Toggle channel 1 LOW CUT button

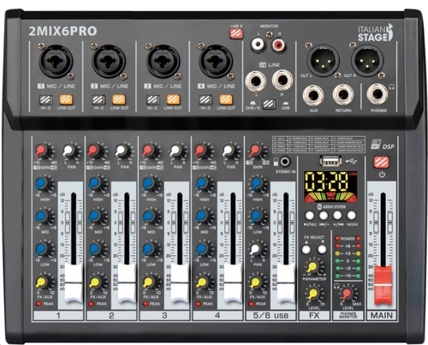tap(66, 100)
